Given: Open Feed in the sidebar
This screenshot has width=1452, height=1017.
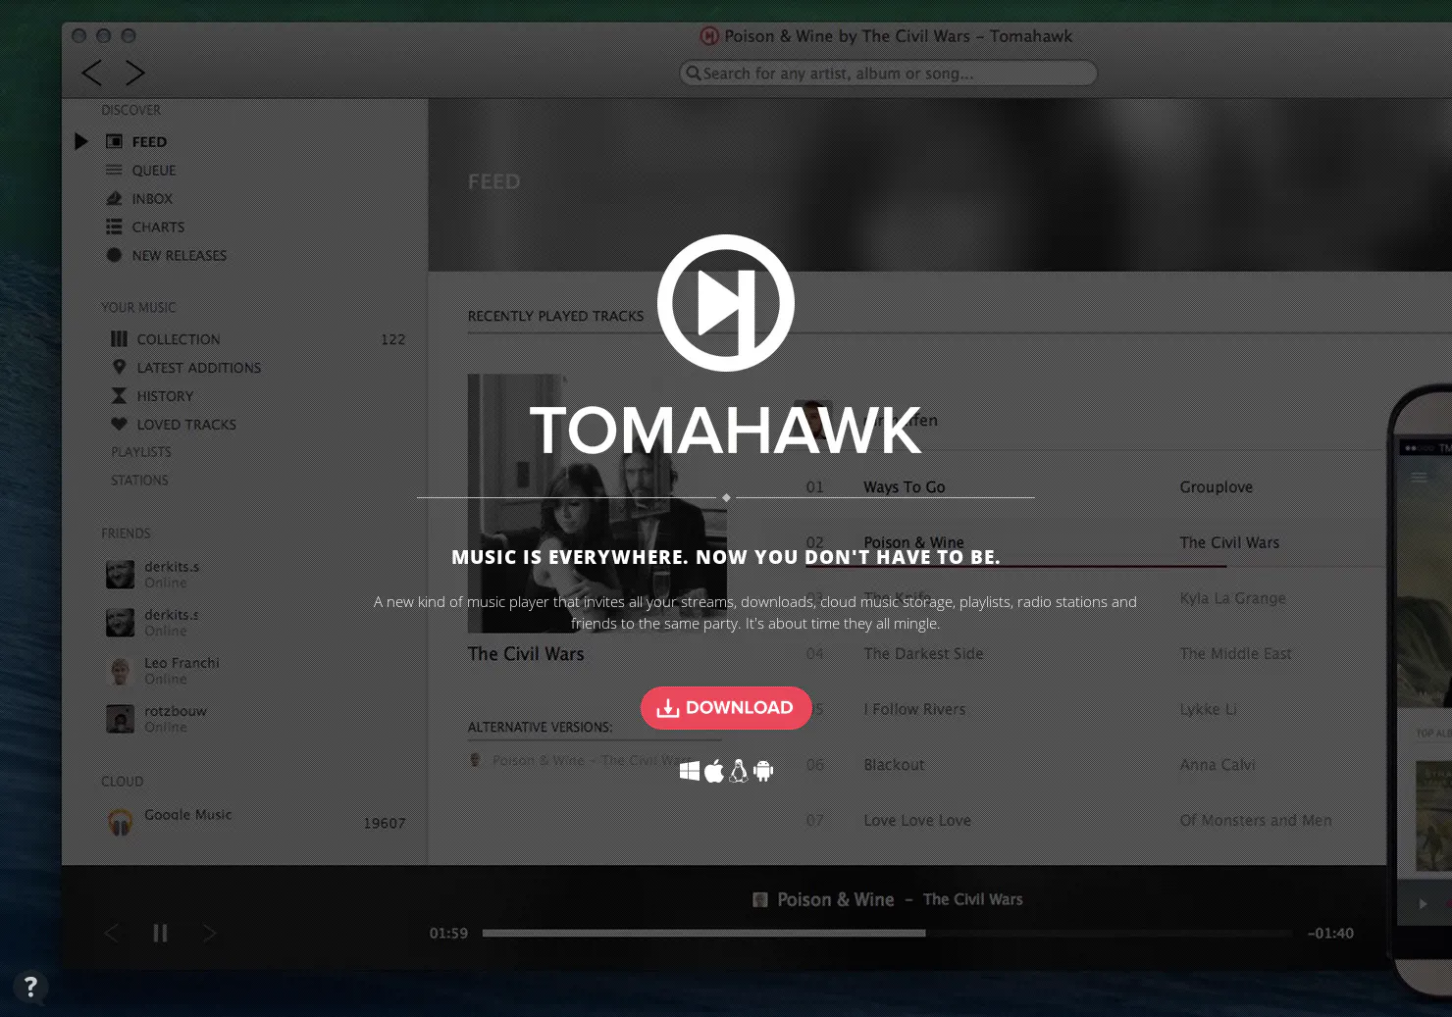Looking at the screenshot, I should click(x=149, y=142).
